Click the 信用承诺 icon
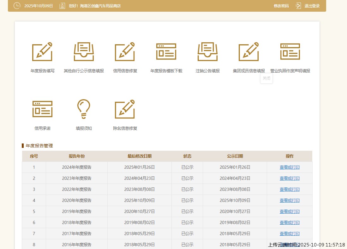347x249 pixels. click(42, 109)
